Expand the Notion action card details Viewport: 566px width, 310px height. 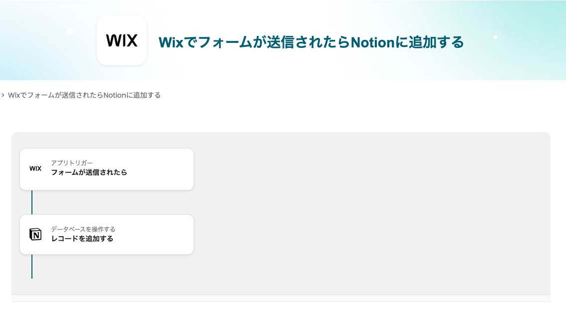pyautogui.click(x=106, y=234)
